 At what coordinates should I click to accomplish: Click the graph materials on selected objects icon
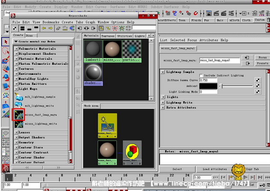pyautogui.click(x=72, y=28)
